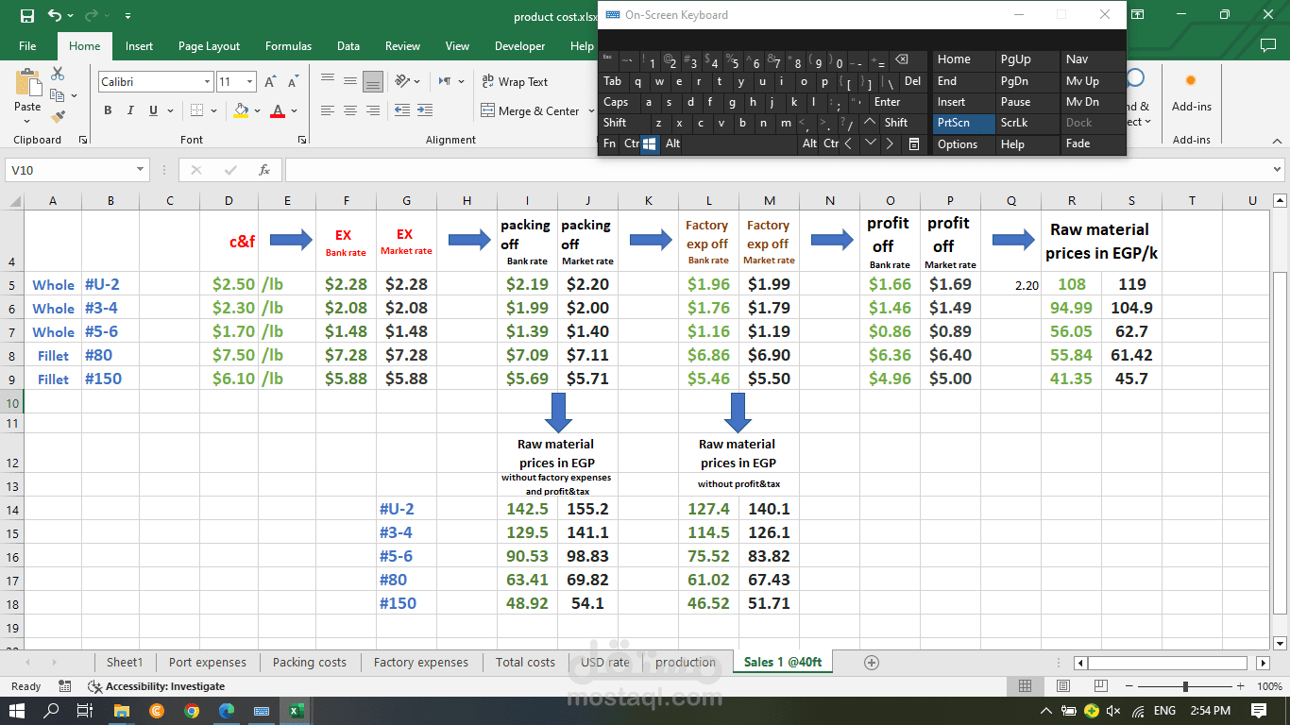Viewport: 1290px width, 725px height.
Task: Open the font color dropdown arrow
Action: (294, 110)
